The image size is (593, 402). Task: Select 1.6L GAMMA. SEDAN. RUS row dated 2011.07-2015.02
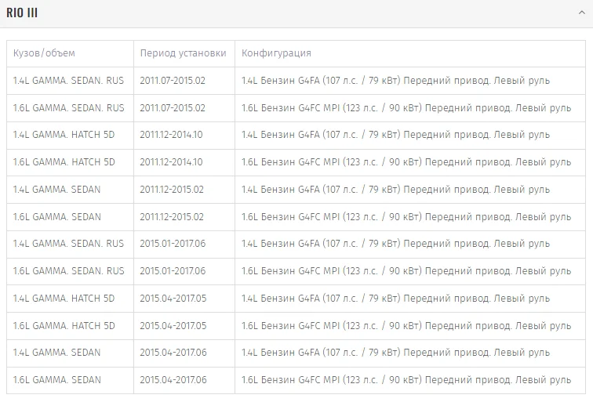tap(68, 108)
